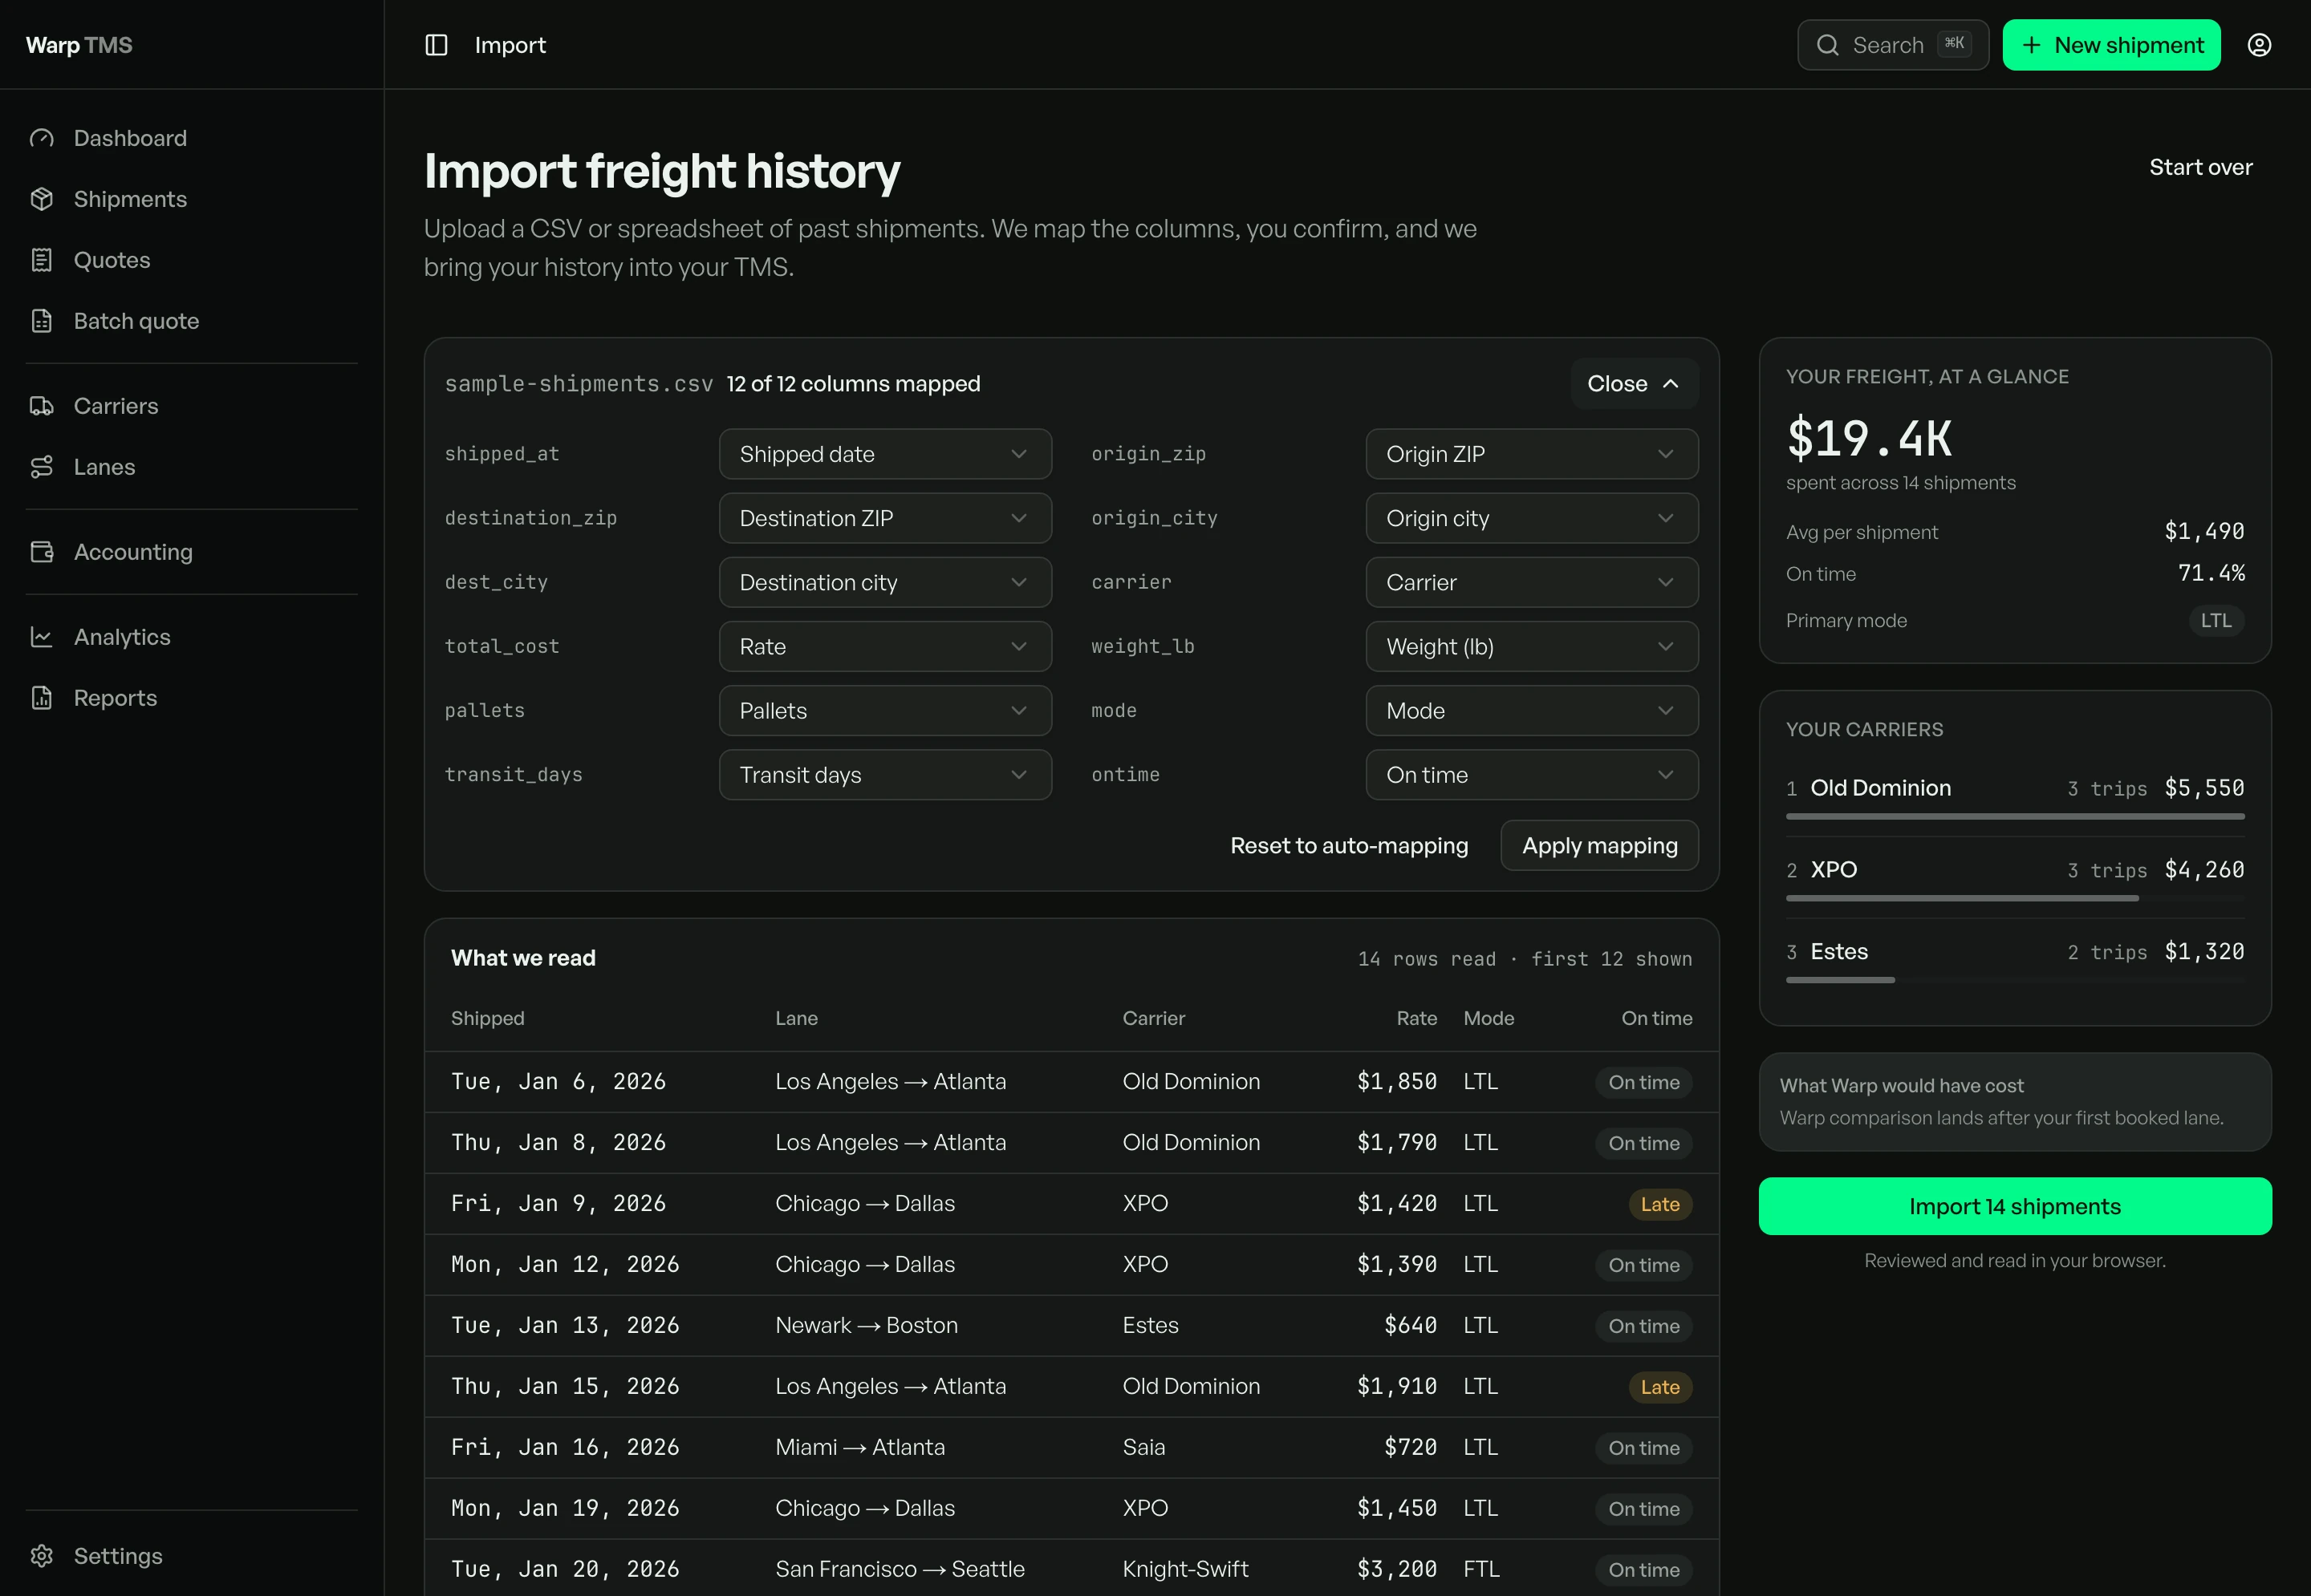Viewport: 2311px width, 1596px height.
Task: Open the Origin ZIP mapping dropdown
Action: point(1532,454)
